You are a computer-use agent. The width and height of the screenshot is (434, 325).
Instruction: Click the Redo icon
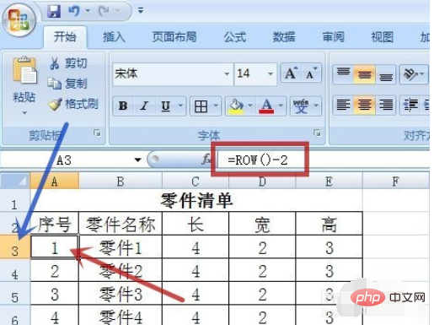[104, 11]
